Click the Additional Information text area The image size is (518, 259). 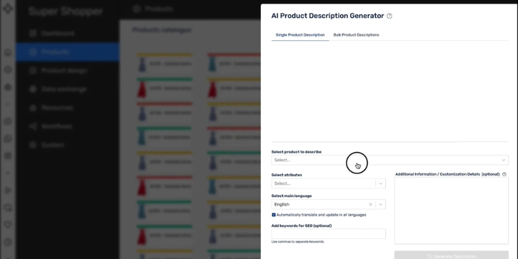click(x=451, y=210)
